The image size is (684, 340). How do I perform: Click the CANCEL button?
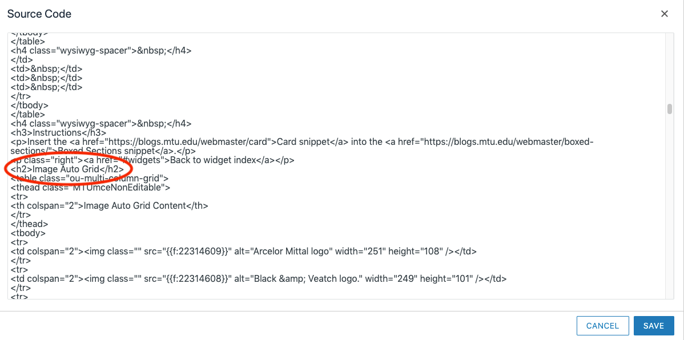pos(602,325)
